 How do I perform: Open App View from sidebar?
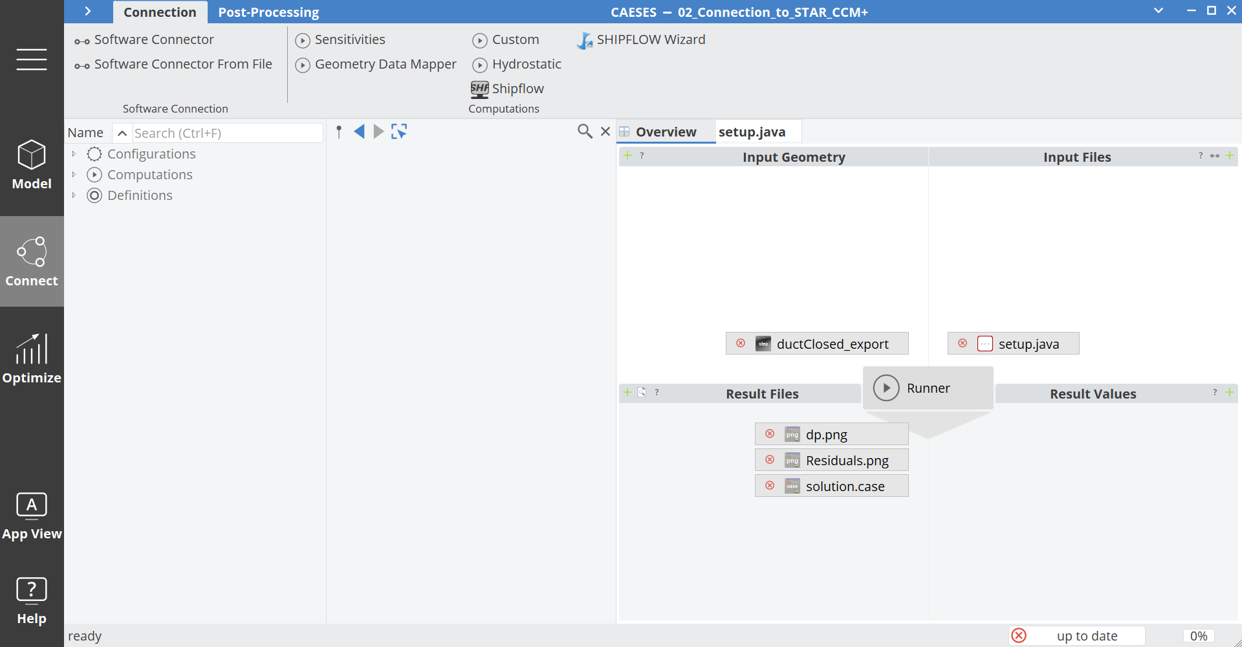(32, 516)
